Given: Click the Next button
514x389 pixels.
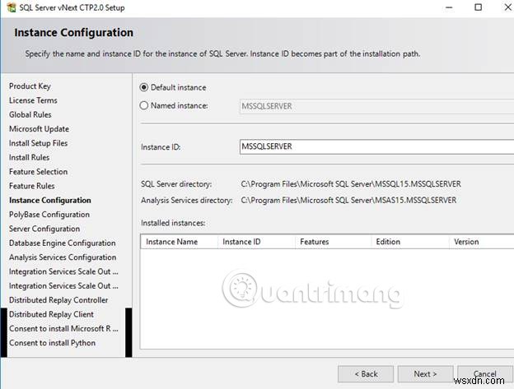Looking at the screenshot, I should click(425, 374).
